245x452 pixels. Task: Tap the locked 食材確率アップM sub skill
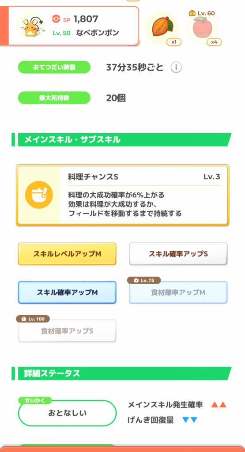(x=178, y=292)
